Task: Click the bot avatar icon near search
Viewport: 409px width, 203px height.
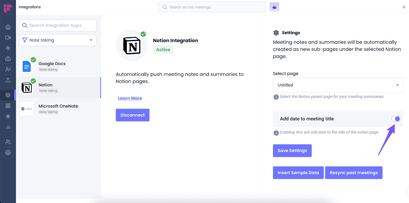Action: 274,7
